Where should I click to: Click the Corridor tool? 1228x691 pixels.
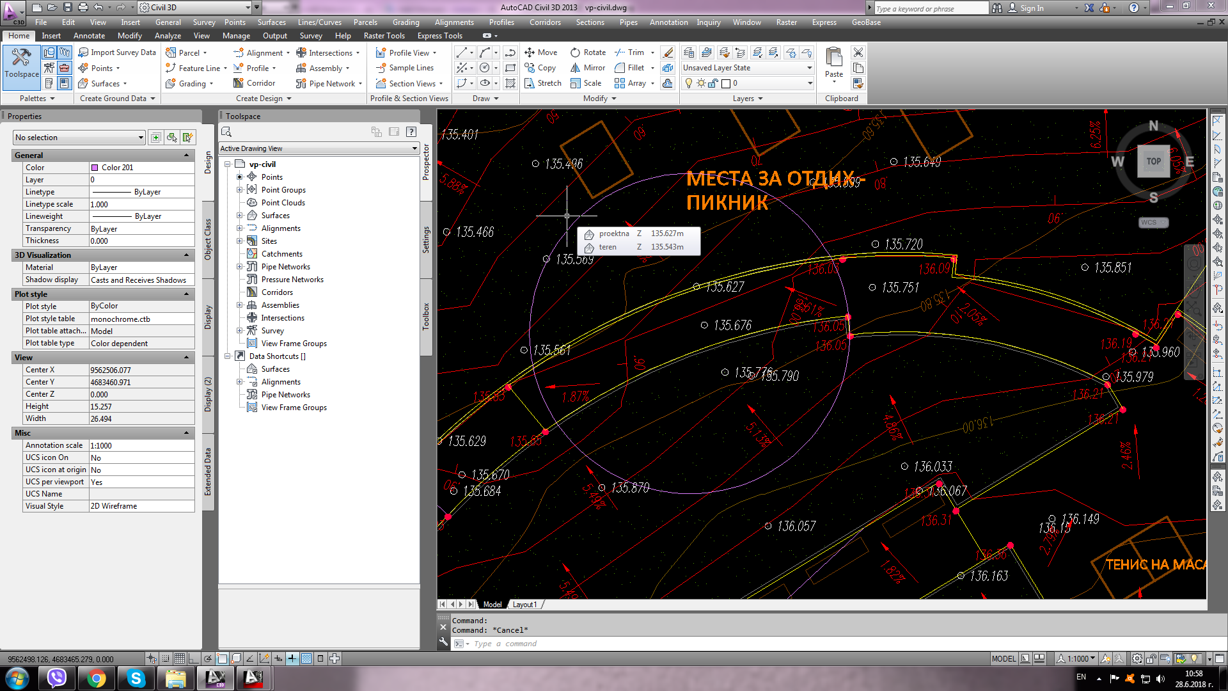[x=255, y=83]
